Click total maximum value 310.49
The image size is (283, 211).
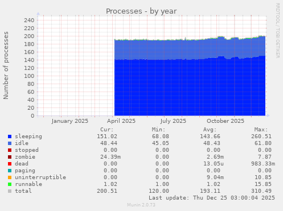click(261, 191)
